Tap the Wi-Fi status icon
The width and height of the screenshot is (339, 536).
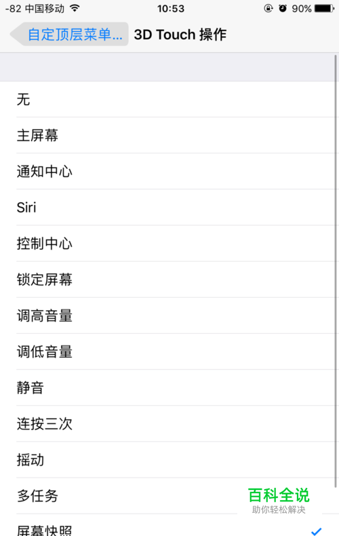(x=75, y=8)
